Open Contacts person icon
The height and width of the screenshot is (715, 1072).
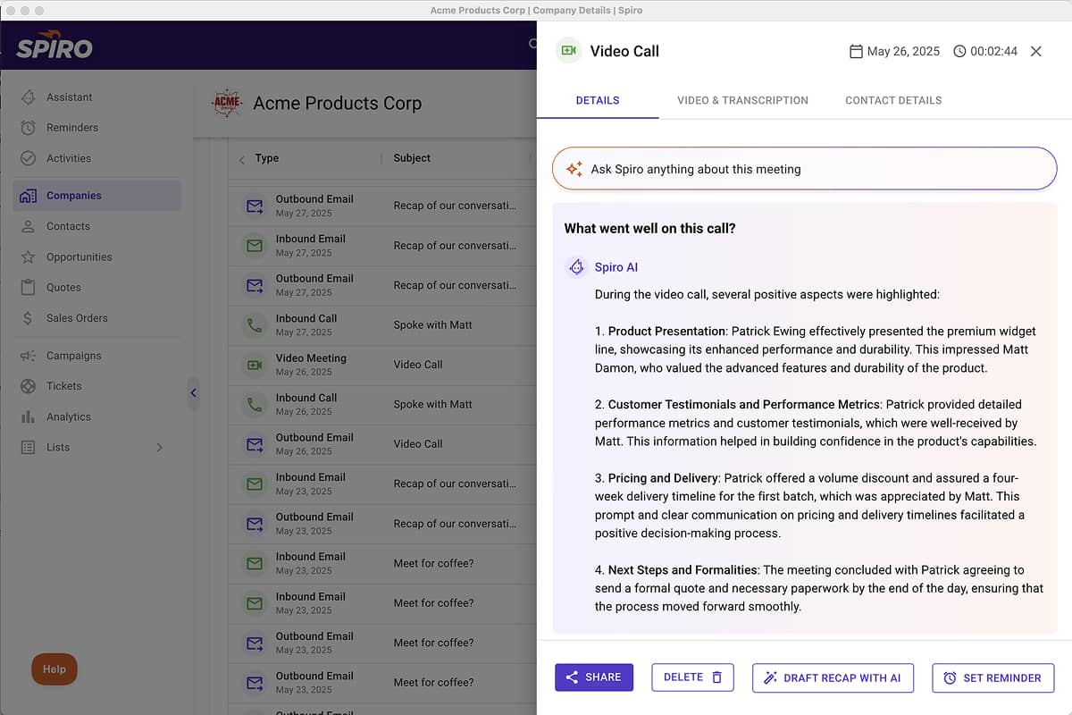29,226
